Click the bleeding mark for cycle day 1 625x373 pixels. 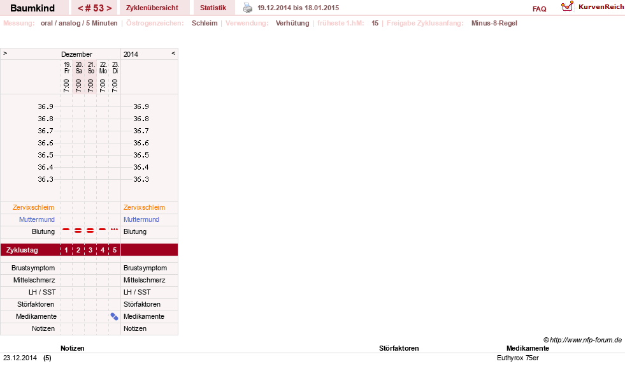pos(66,230)
